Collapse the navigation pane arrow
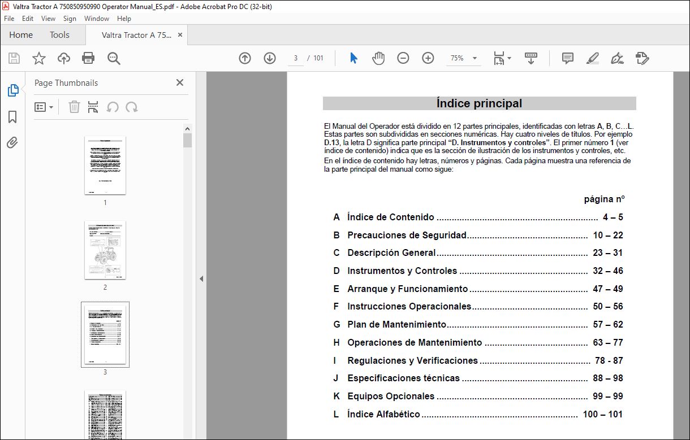 201,278
